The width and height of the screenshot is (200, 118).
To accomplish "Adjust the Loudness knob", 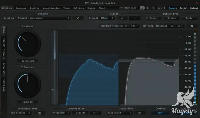I will pos(27,43).
